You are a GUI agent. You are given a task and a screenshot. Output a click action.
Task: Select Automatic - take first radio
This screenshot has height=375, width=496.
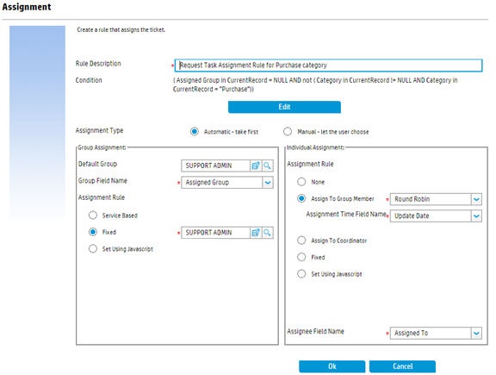[x=195, y=131]
